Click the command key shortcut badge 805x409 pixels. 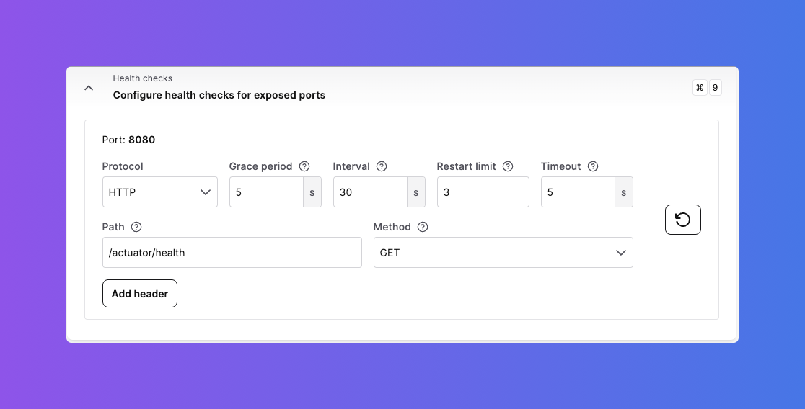click(x=699, y=88)
